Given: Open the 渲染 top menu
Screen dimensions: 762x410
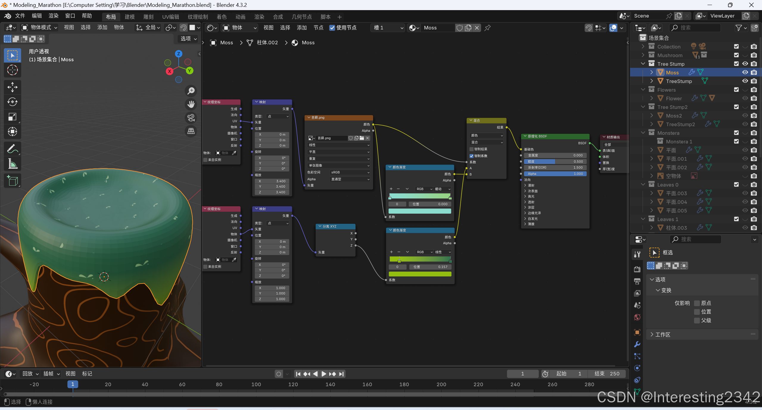Looking at the screenshot, I should click(53, 16).
